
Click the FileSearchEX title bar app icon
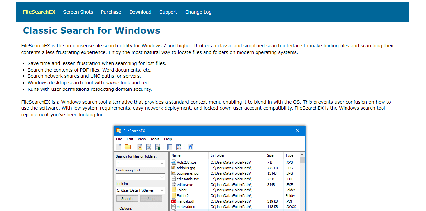pos(119,131)
